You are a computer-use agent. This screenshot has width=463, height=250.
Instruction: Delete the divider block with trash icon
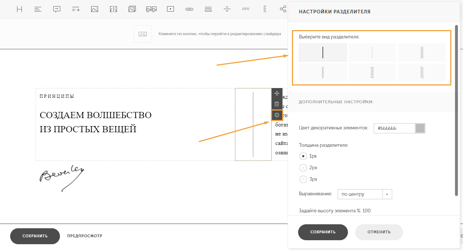pos(277,104)
